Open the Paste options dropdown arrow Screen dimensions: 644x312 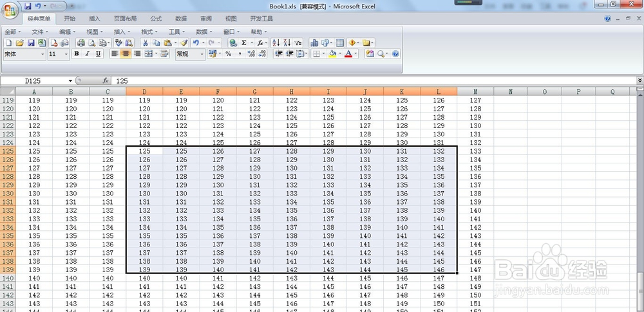(x=175, y=42)
